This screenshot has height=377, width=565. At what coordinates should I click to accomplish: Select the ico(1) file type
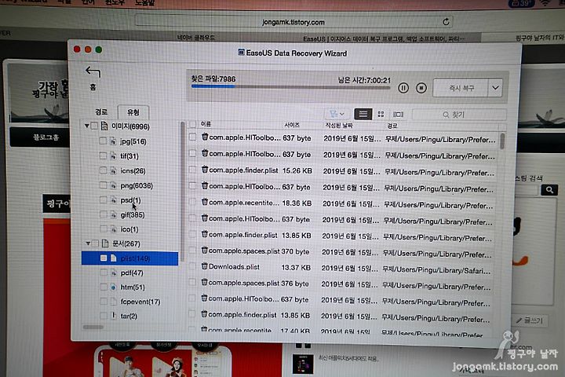tap(129, 229)
